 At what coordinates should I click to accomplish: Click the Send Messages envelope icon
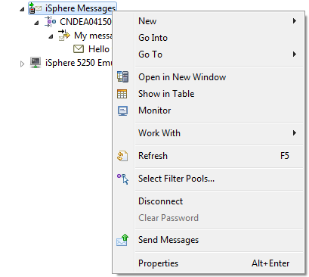[122, 240]
